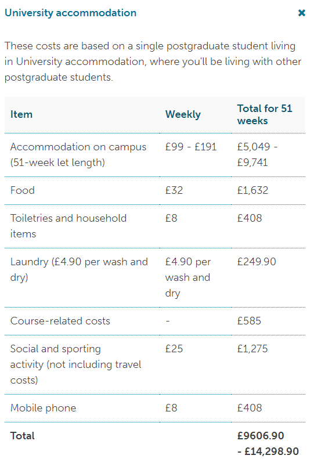Click the Food row label
314x466 pixels.
pos(23,190)
